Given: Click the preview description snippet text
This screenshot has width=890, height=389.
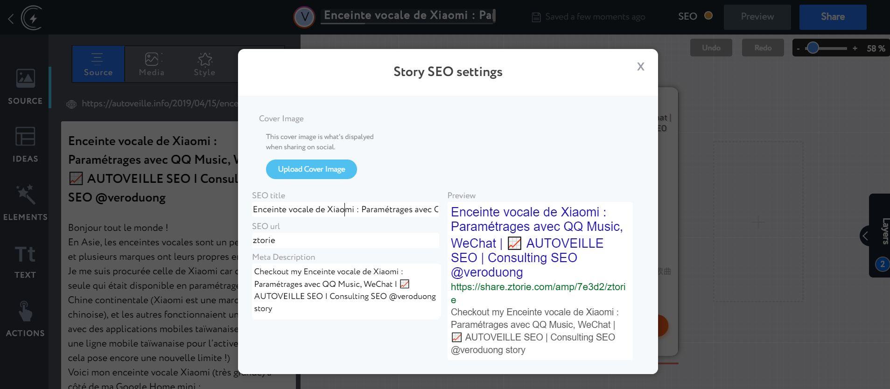Looking at the screenshot, I should 535,331.
